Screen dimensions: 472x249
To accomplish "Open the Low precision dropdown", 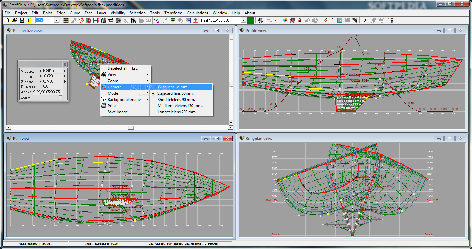I will [x=56, y=20].
